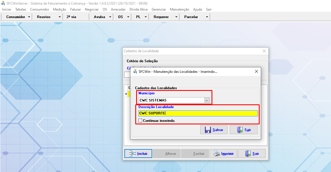Open the Manutenção menu
The height and width of the screenshot is (172, 331).
179,9
